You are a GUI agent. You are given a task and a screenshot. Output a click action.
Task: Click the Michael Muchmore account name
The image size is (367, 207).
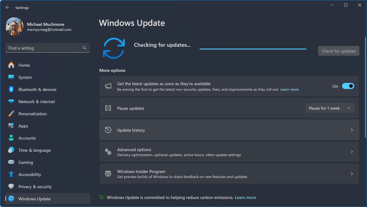(45, 24)
